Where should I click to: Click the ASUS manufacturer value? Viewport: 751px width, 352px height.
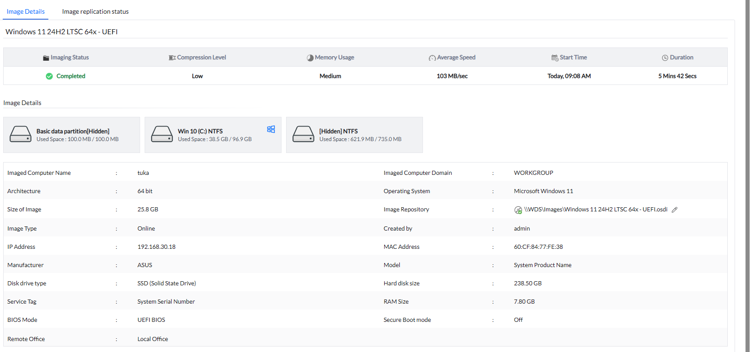pyautogui.click(x=145, y=265)
